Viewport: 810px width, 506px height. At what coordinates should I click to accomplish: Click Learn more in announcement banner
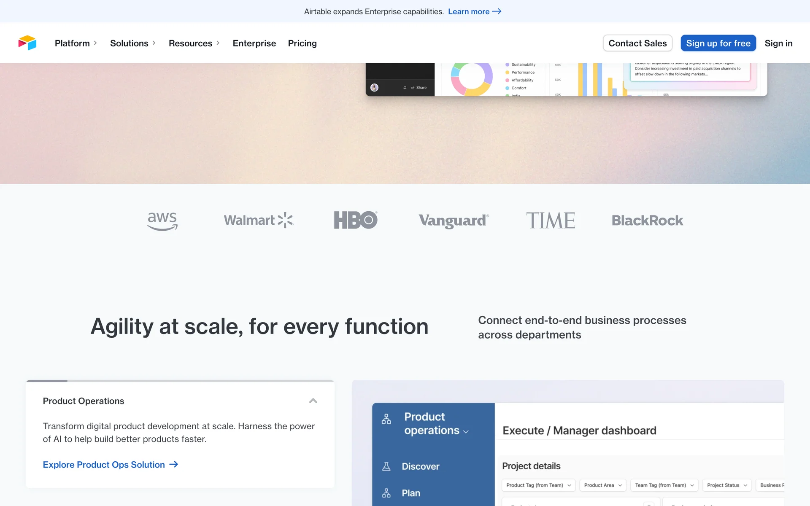point(474,11)
